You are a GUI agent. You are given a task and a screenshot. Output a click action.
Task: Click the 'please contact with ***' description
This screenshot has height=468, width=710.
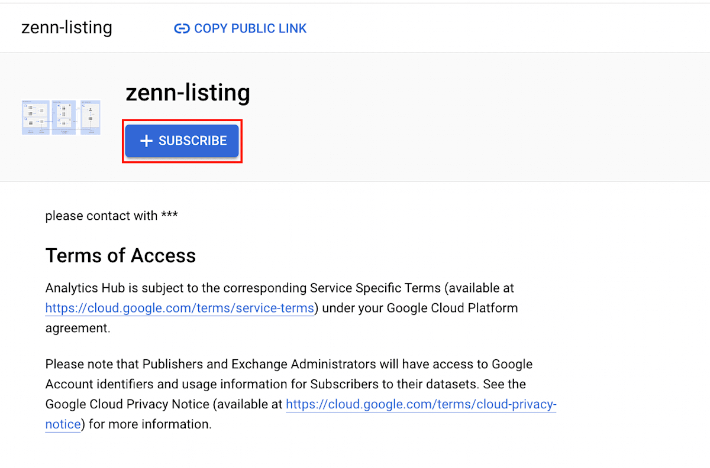pos(112,216)
